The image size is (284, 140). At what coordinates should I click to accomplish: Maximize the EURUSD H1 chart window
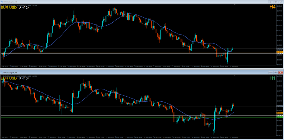(275, 72)
